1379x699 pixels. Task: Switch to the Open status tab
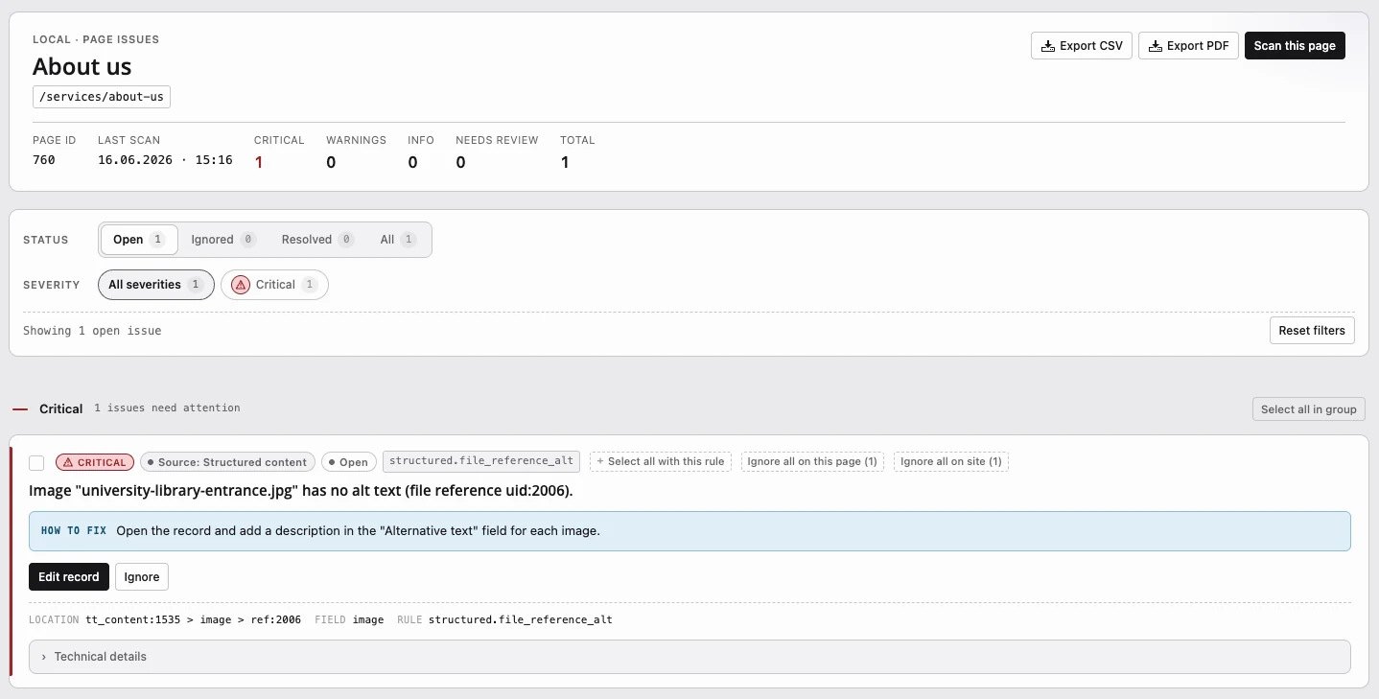pos(139,240)
